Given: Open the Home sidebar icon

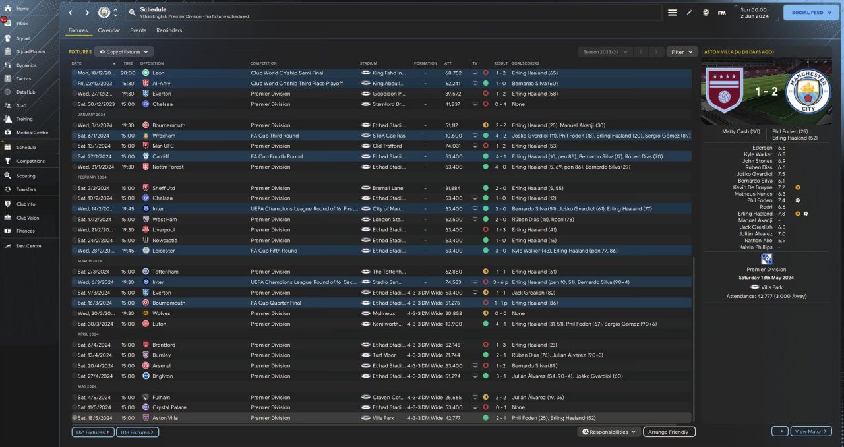Looking at the screenshot, I should (x=7, y=8).
